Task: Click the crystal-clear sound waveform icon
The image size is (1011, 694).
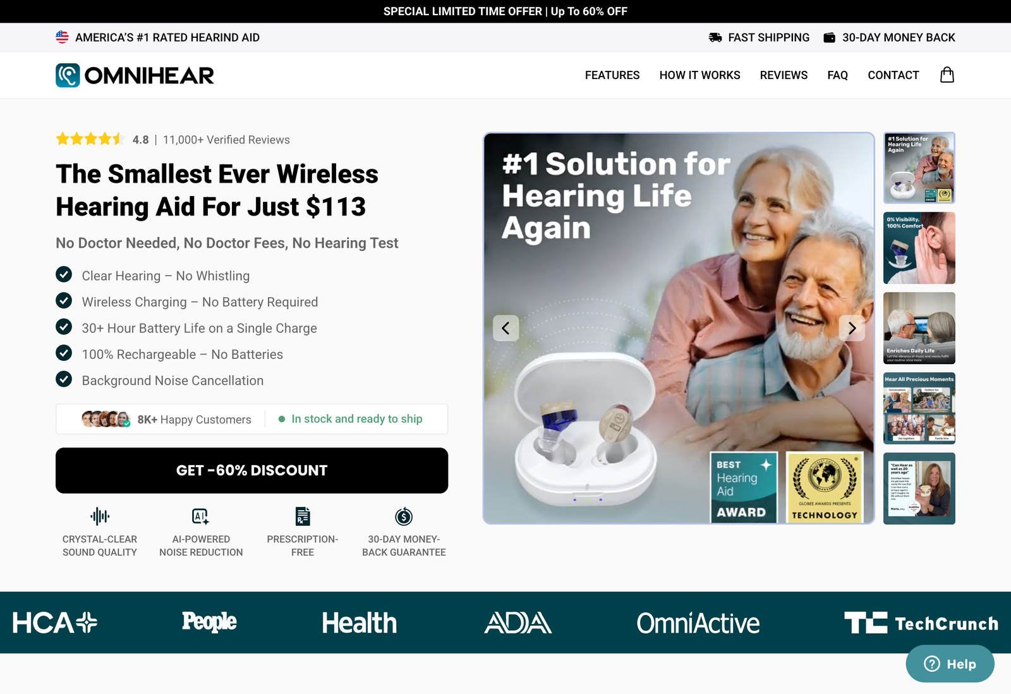Action: pyautogui.click(x=100, y=516)
